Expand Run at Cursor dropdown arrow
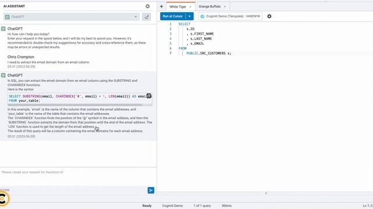Screen dimensions: 373x209 point(189,16)
